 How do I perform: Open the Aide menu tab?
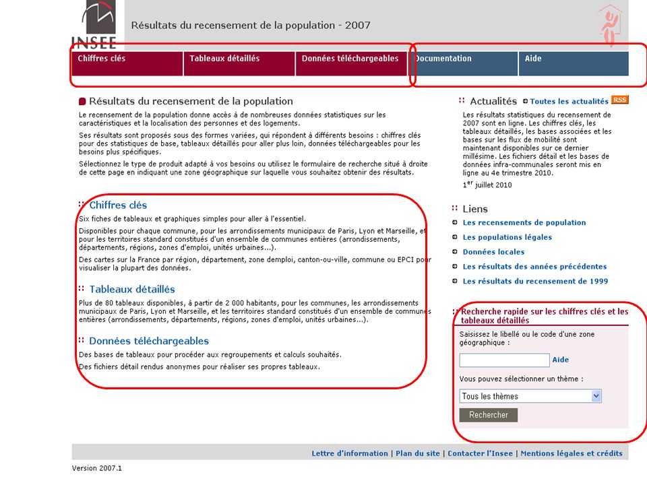[x=574, y=63]
